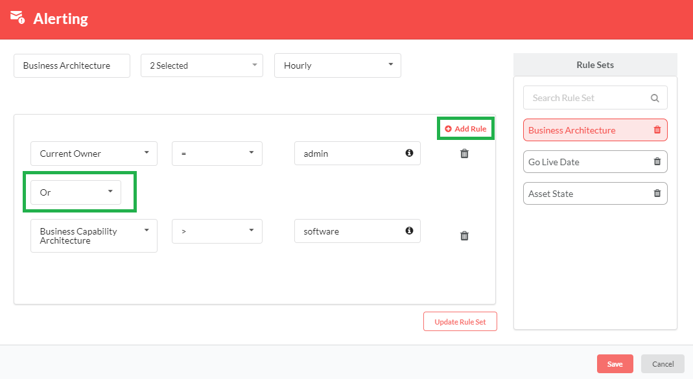Click the Alerting envelope icon in header
The height and width of the screenshot is (379, 693).
point(18,17)
